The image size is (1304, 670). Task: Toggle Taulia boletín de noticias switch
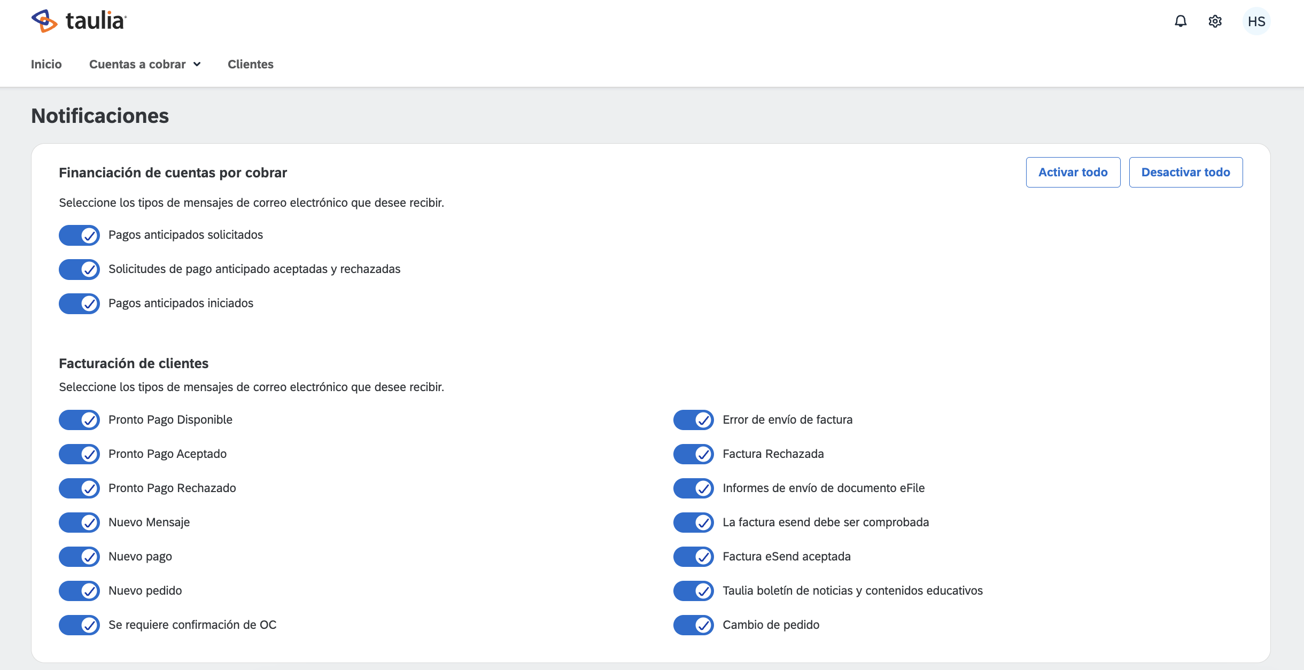click(694, 591)
